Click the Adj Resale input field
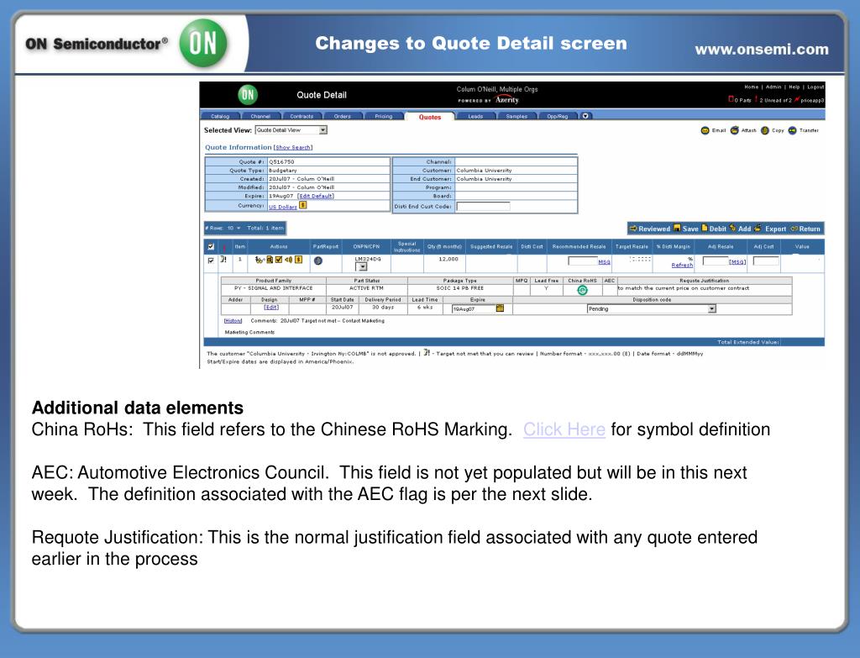This screenshot has height=658, width=860. tap(716, 261)
